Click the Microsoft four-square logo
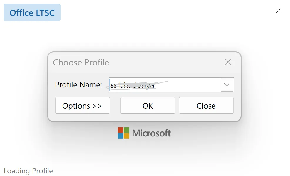 click(123, 133)
